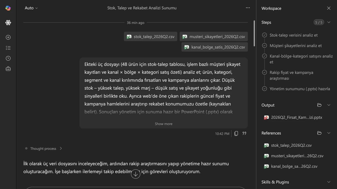
Task: Select step Yönetim sunumunu (.pptx) hazırla
Action: (x=300, y=89)
